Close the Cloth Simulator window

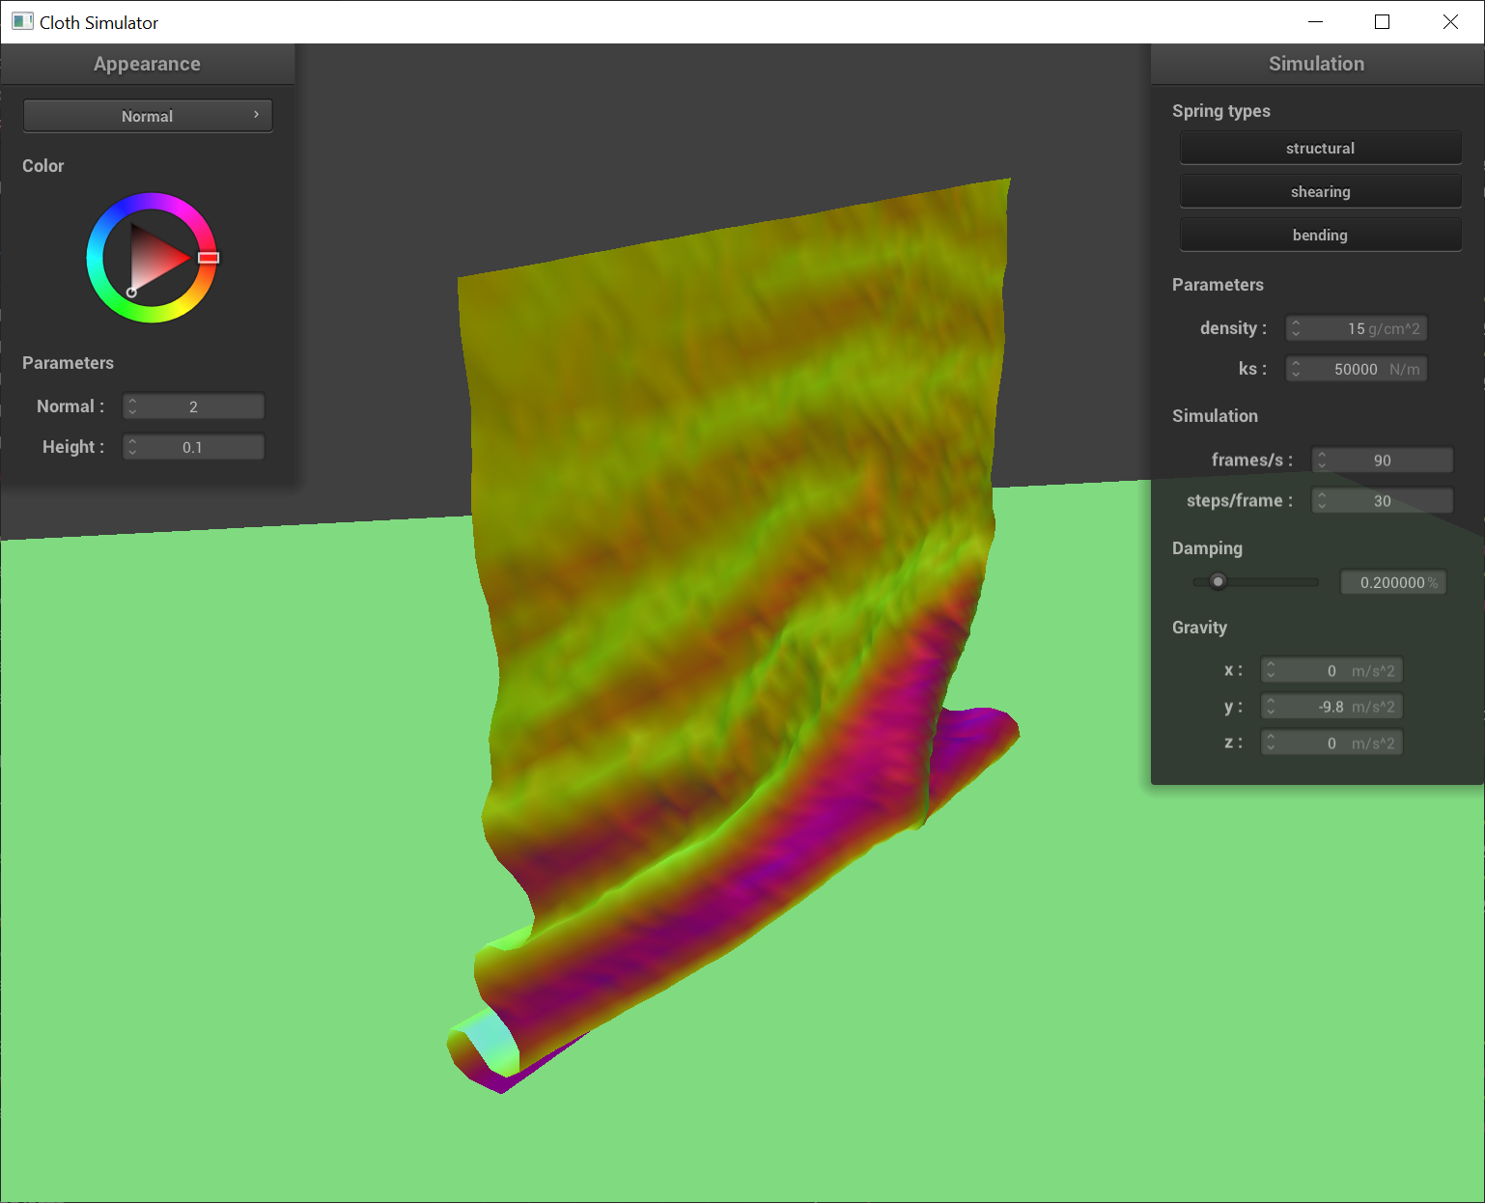pyautogui.click(x=1450, y=21)
